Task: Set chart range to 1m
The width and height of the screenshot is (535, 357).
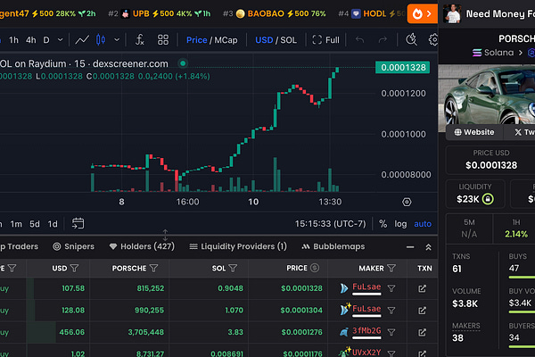Action: coord(16,224)
